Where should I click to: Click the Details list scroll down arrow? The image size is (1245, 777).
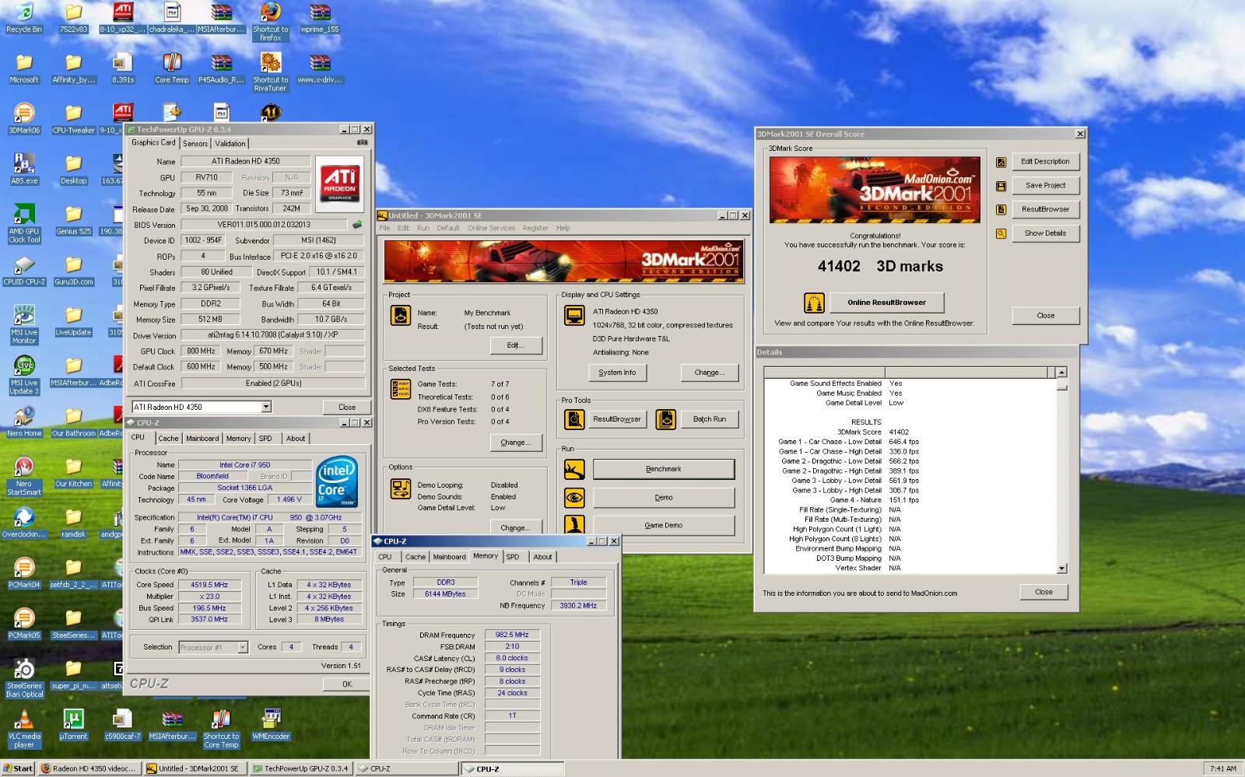[x=1062, y=569]
